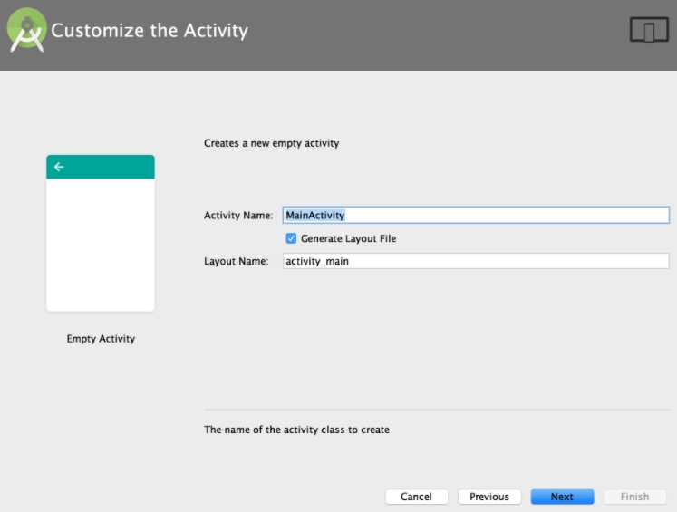Click the 'Activity Name:' label
Screen dimensions: 677x512
click(x=238, y=216)
